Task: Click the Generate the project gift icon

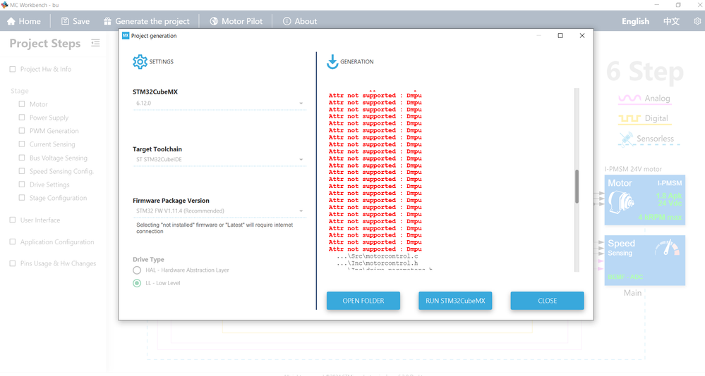Action: point(107,21)
